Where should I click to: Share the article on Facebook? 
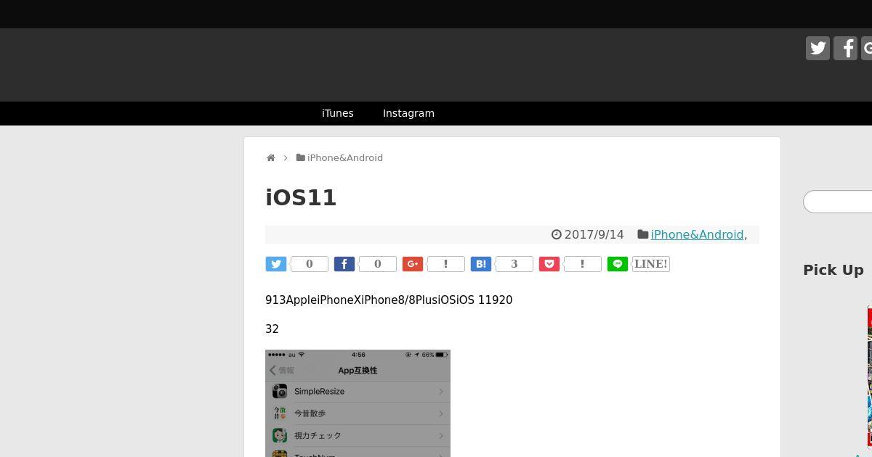[x=344, y=264]
